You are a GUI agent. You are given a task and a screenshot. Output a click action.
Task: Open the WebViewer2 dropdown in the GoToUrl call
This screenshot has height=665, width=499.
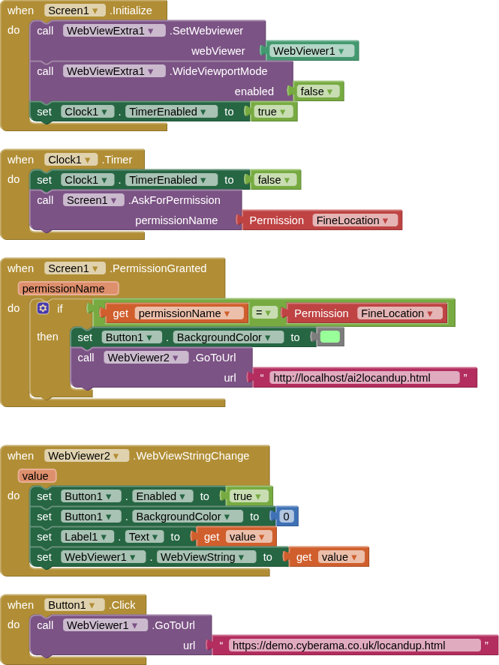click(x=146, y=358)
